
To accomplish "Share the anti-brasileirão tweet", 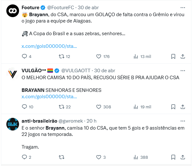I will tap(183, 157).
